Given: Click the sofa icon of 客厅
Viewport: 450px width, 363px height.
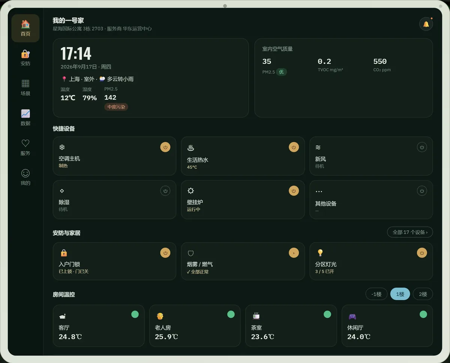Looking at the screenshot, I should point(63,316).
